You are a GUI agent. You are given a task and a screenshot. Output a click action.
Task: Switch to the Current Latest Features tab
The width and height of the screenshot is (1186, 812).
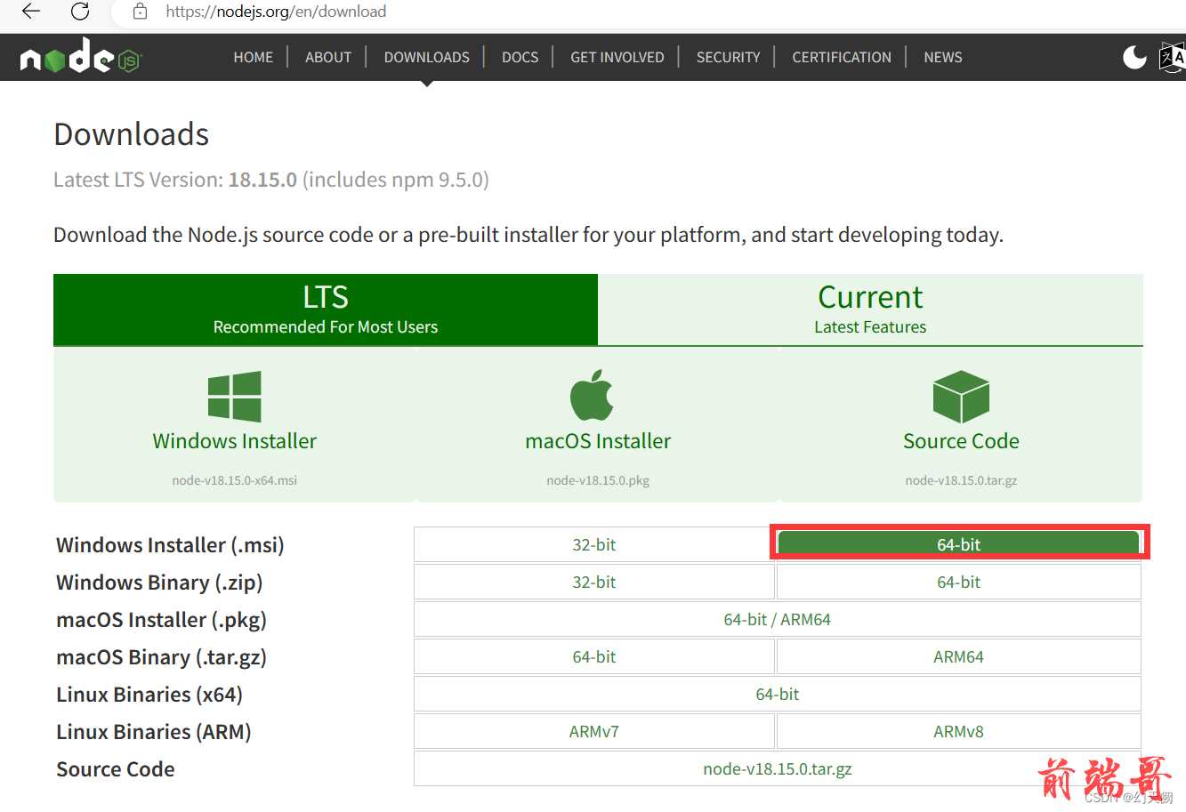(870, 310)
